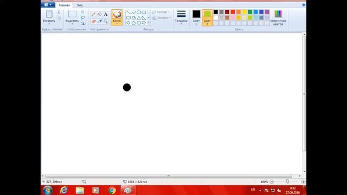Screen dimensions: 347x195
Task: Select the Eraser tool
Action: (94, 21)
